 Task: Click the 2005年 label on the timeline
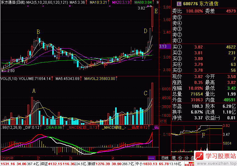click(x=8, y=158)
